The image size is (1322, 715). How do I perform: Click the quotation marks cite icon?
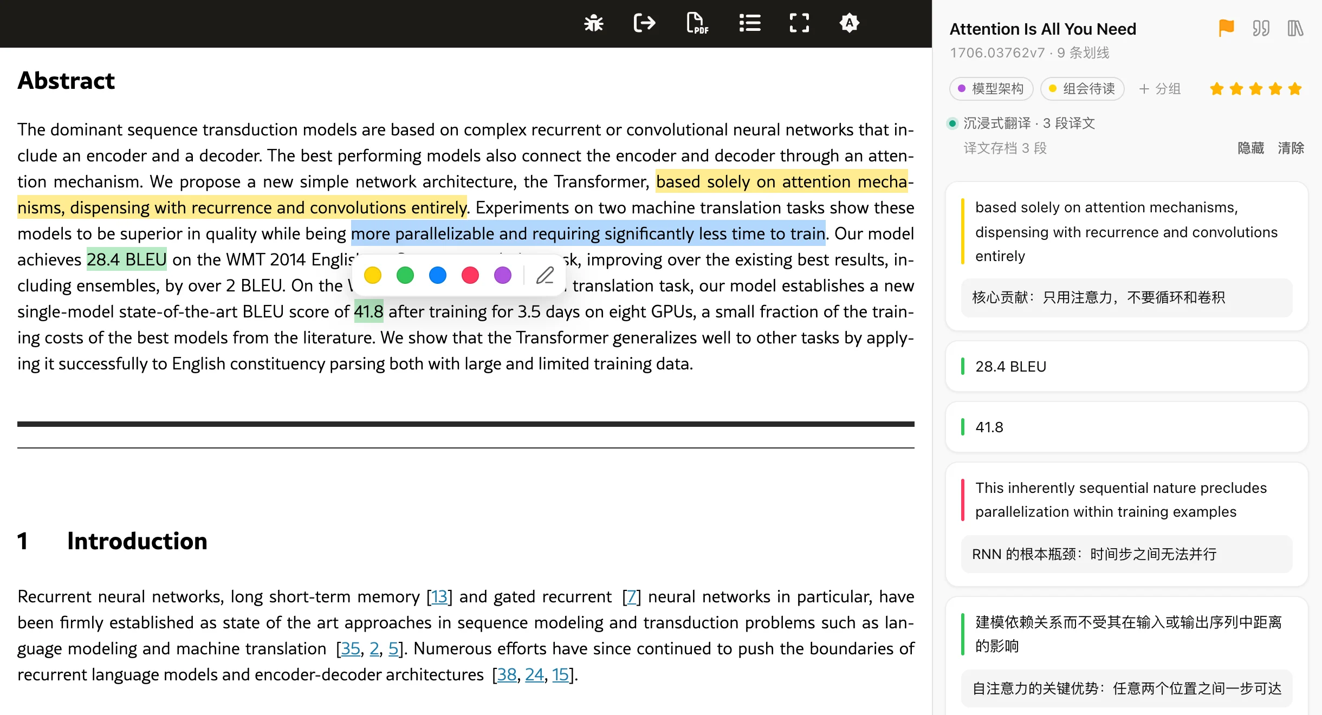pos(1261,28)
